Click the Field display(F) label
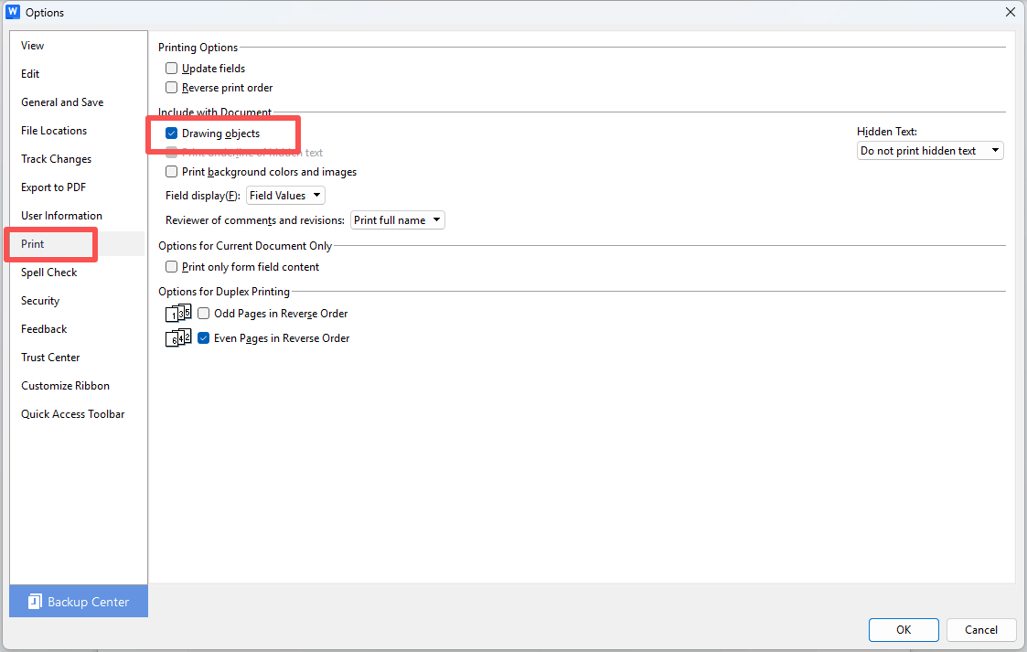 pos(203,196)
